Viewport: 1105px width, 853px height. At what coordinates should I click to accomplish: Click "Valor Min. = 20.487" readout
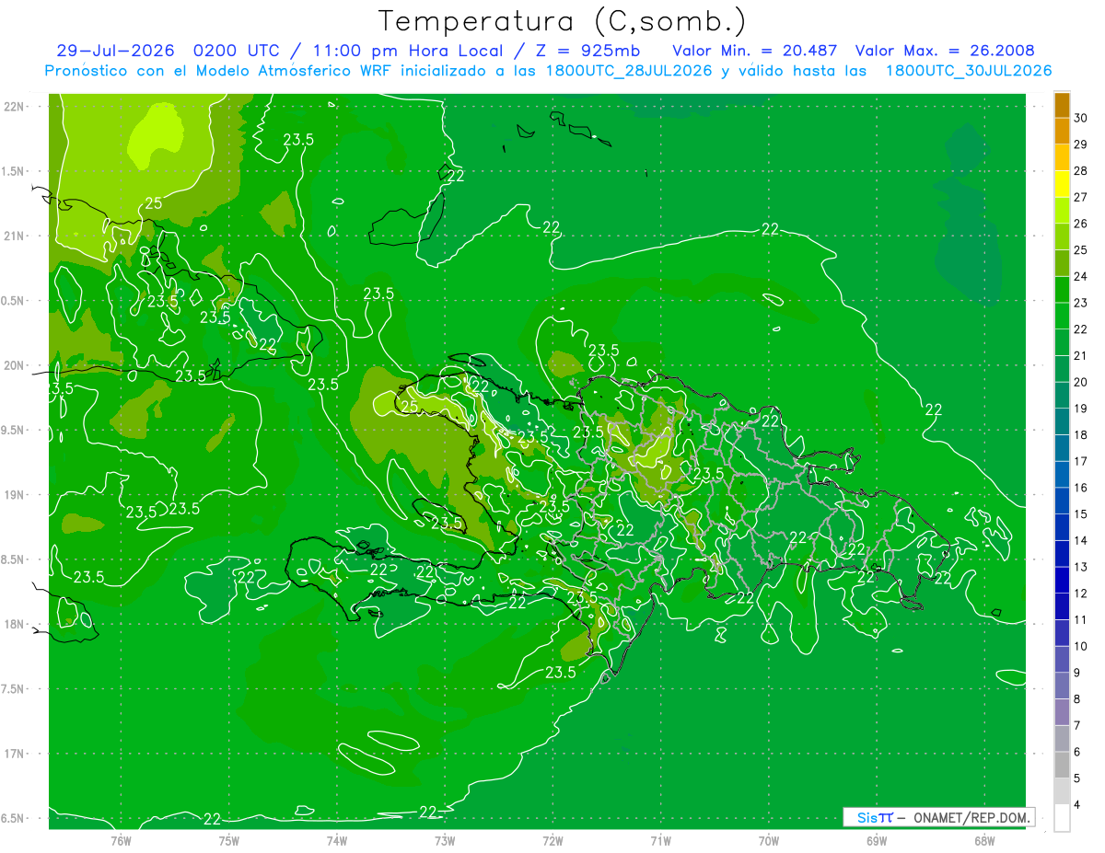(755, 51)
